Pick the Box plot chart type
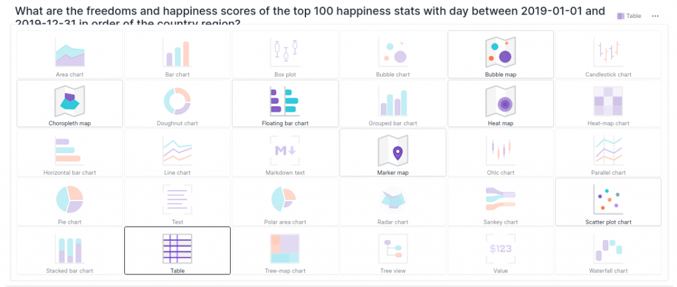Screen dimensions: 677x287 point(285,55)
